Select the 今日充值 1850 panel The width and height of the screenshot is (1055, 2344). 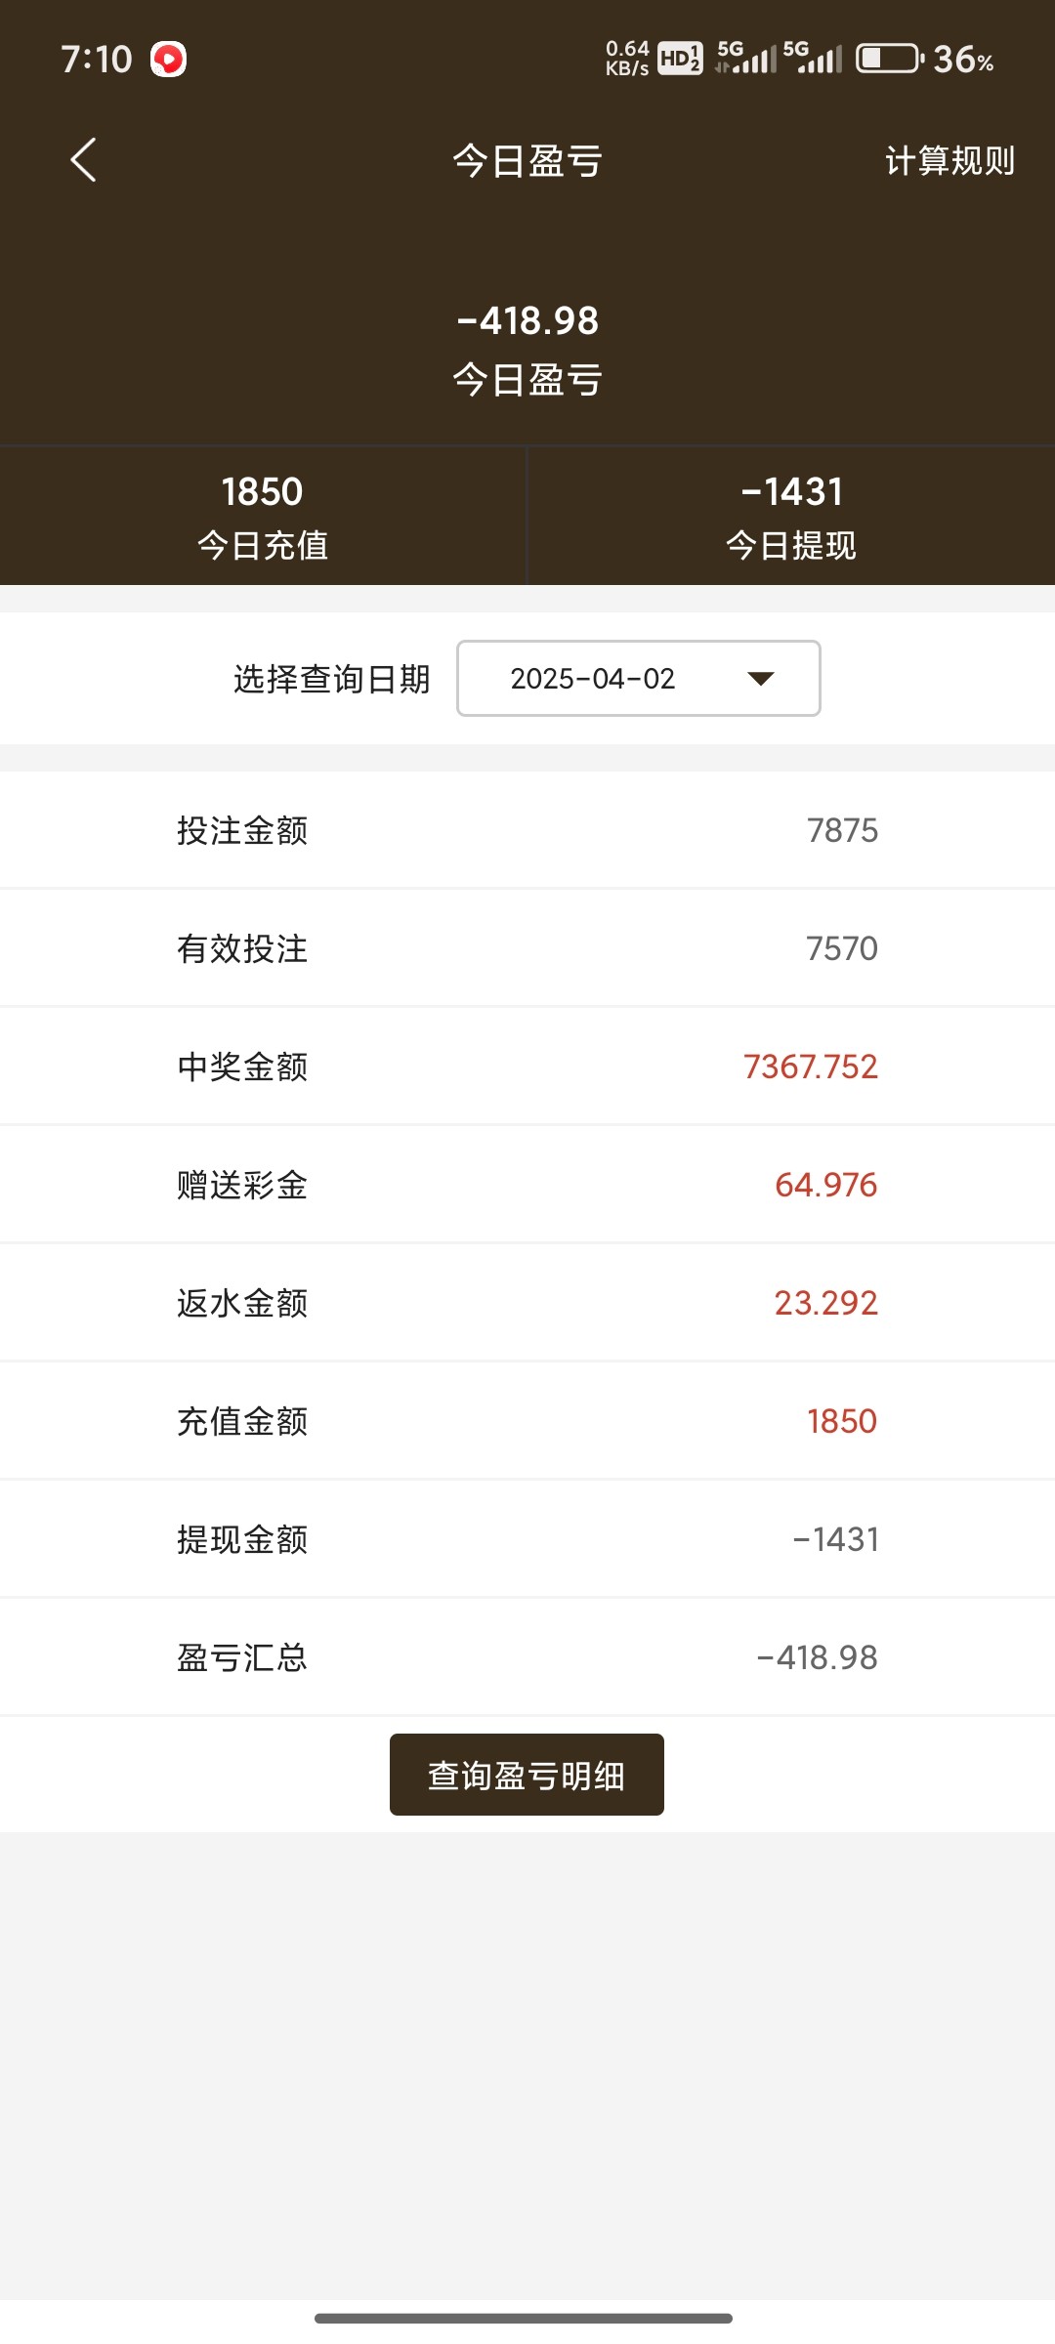(x=263, y=516)
